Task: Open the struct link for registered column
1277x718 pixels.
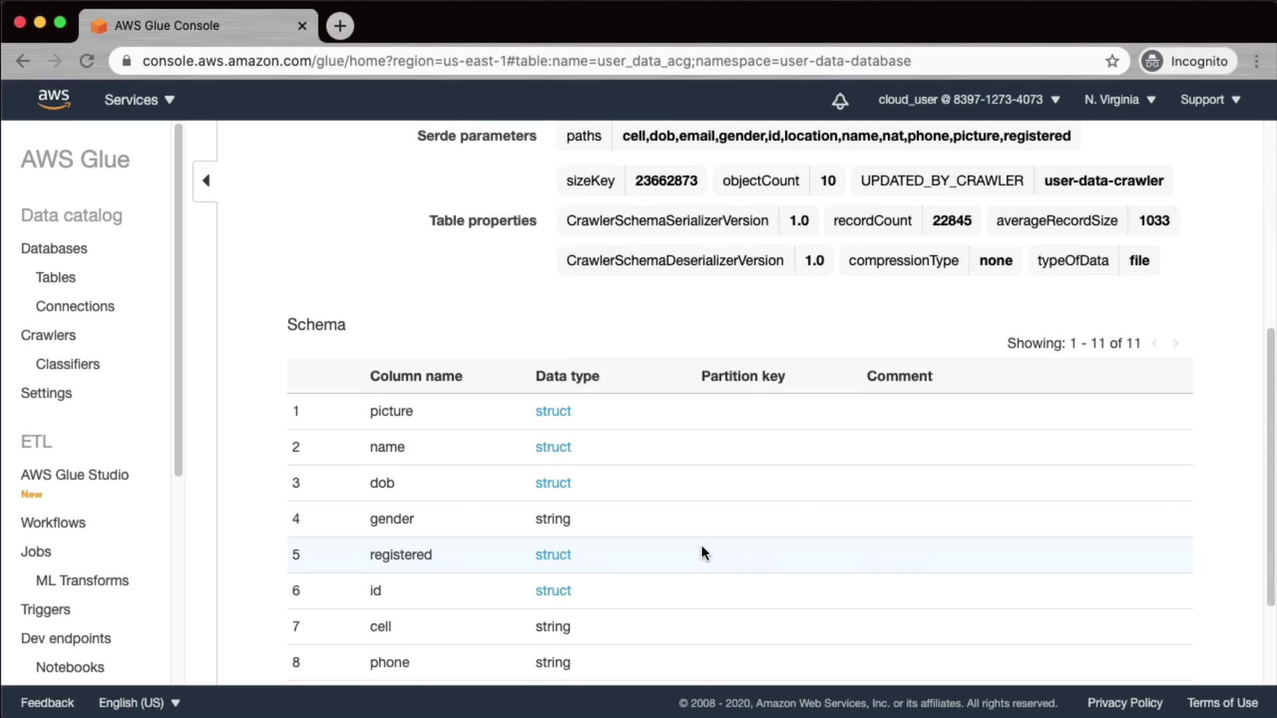Action: [x=553, y=554]
